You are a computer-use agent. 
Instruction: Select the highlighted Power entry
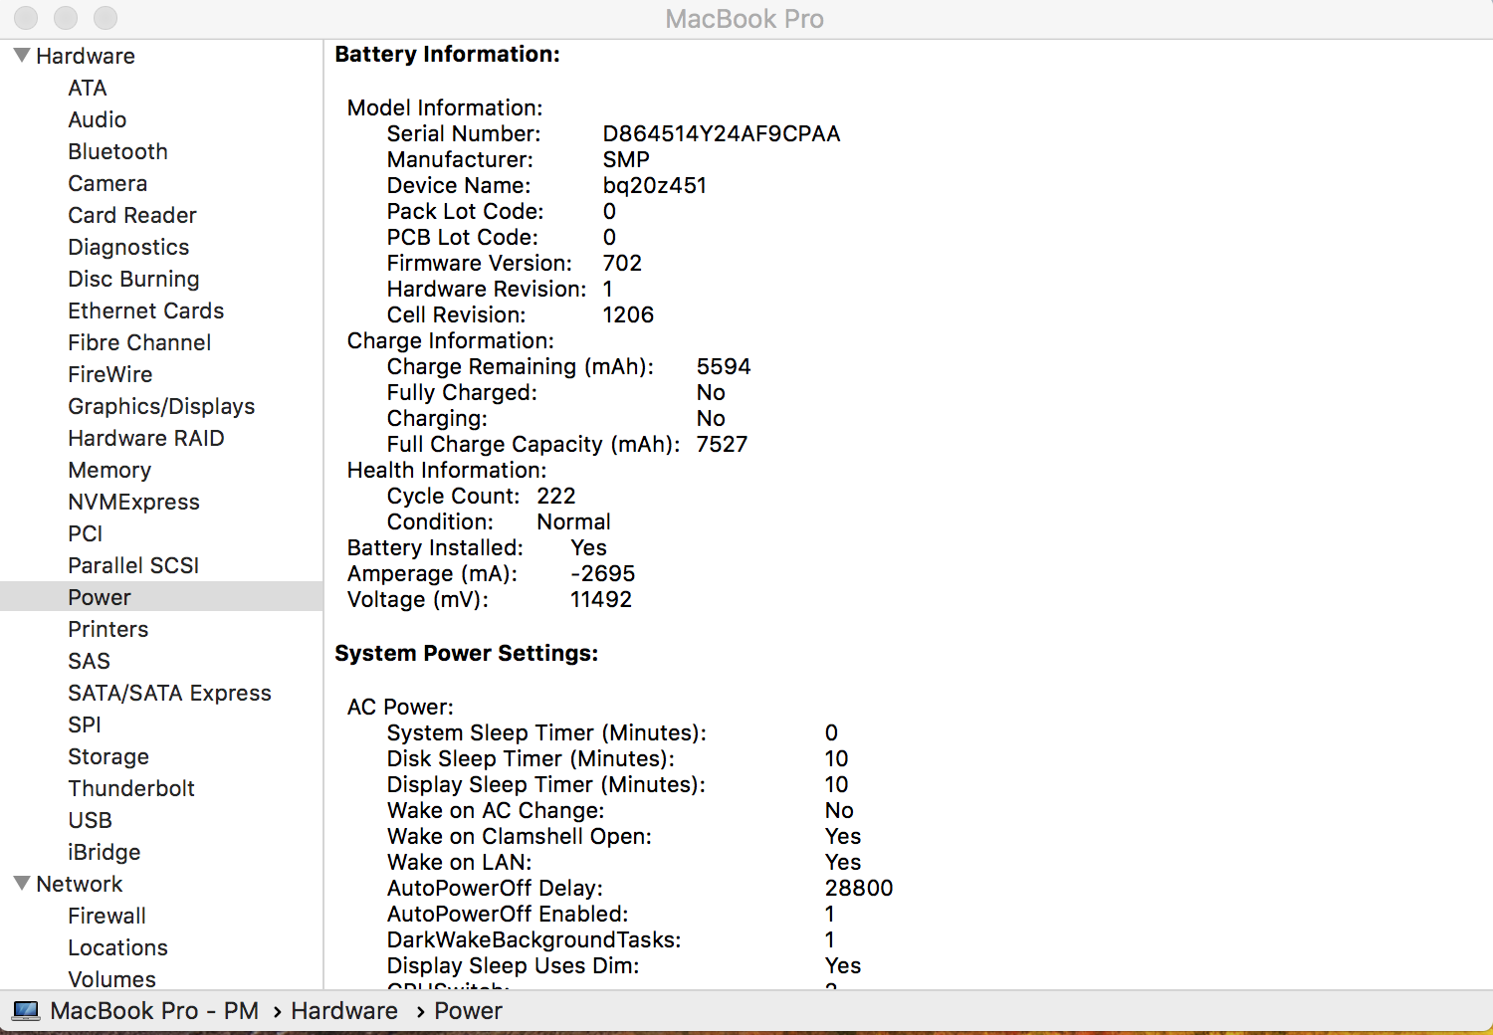161,597
